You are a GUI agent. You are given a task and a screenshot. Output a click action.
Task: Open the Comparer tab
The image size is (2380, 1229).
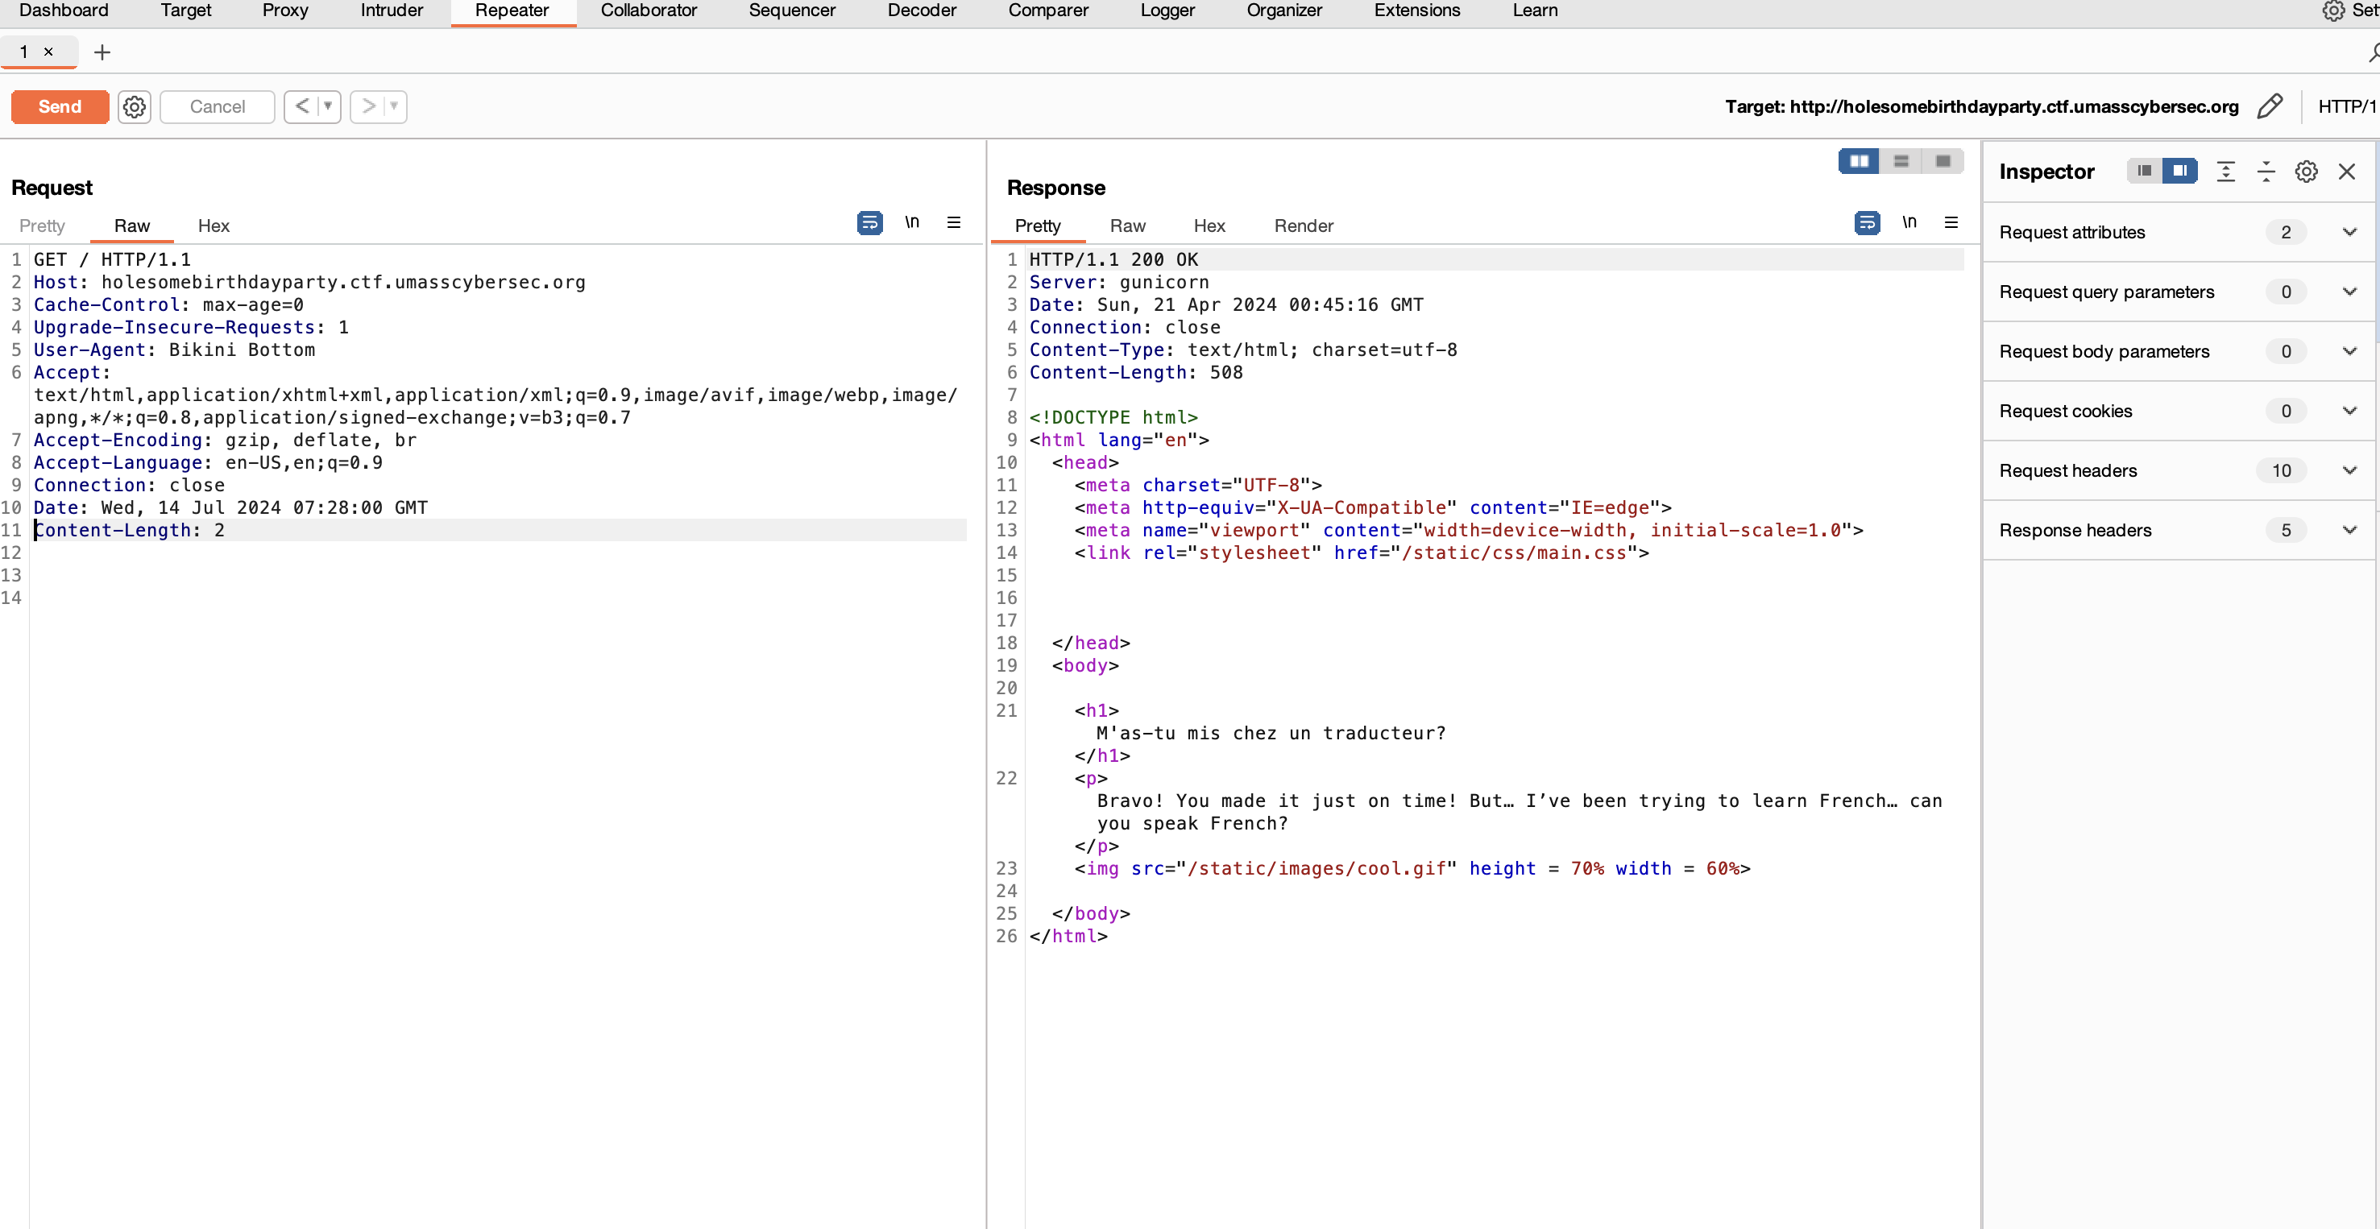[1047, 11]
